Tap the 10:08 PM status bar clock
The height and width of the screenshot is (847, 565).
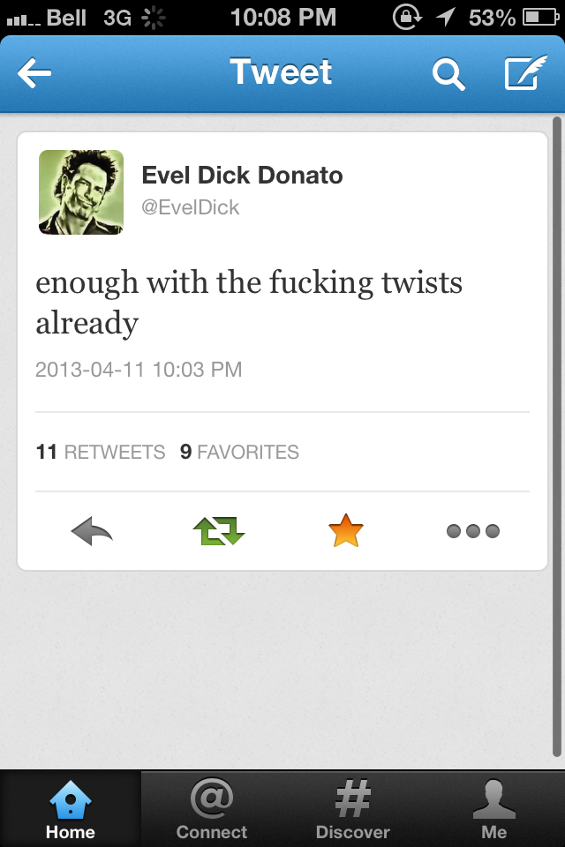pos(283,18)
